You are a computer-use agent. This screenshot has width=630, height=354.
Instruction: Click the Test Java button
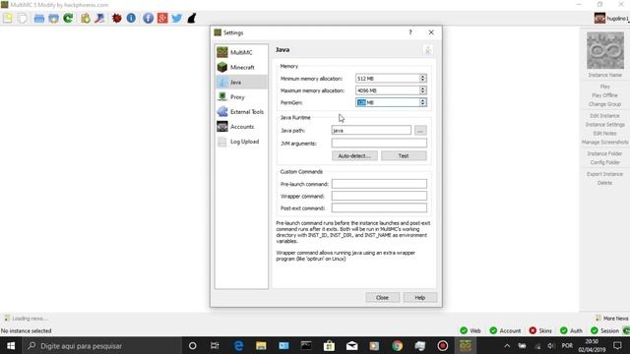tap(404, 155)
